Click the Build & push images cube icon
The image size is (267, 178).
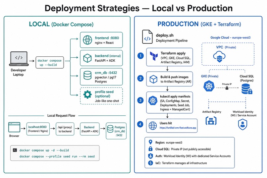tap(153, 79)
